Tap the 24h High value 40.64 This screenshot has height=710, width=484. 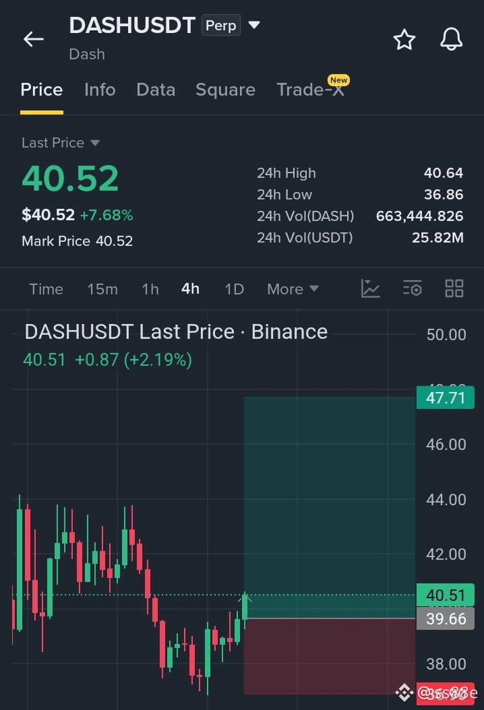pos(443,173)
